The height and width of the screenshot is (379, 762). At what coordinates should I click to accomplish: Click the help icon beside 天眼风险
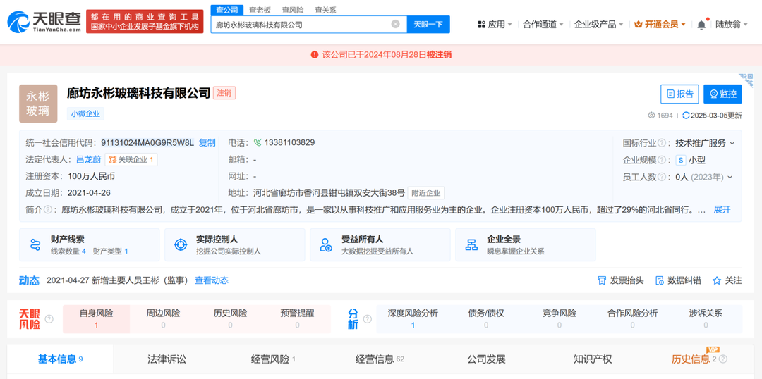pos(49,319)
